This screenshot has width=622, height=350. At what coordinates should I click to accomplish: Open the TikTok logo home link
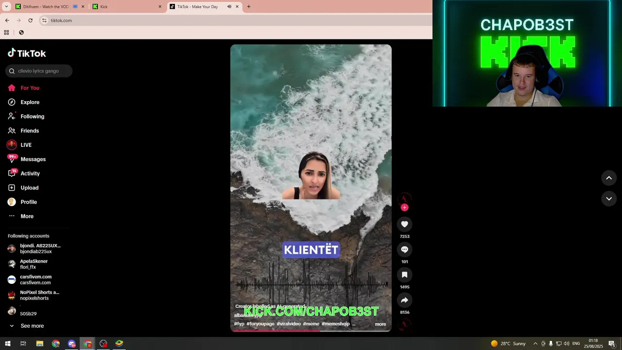(x=27, y=53)
